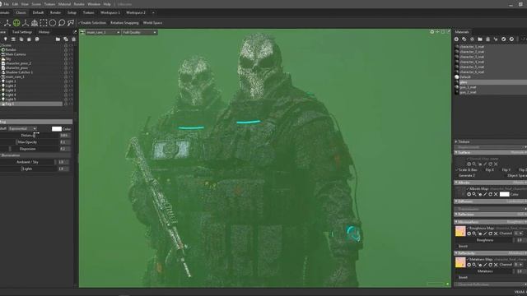Collapse the Microsurface section
This screenshot has width=527, height=296.
[x=456, y=222]
